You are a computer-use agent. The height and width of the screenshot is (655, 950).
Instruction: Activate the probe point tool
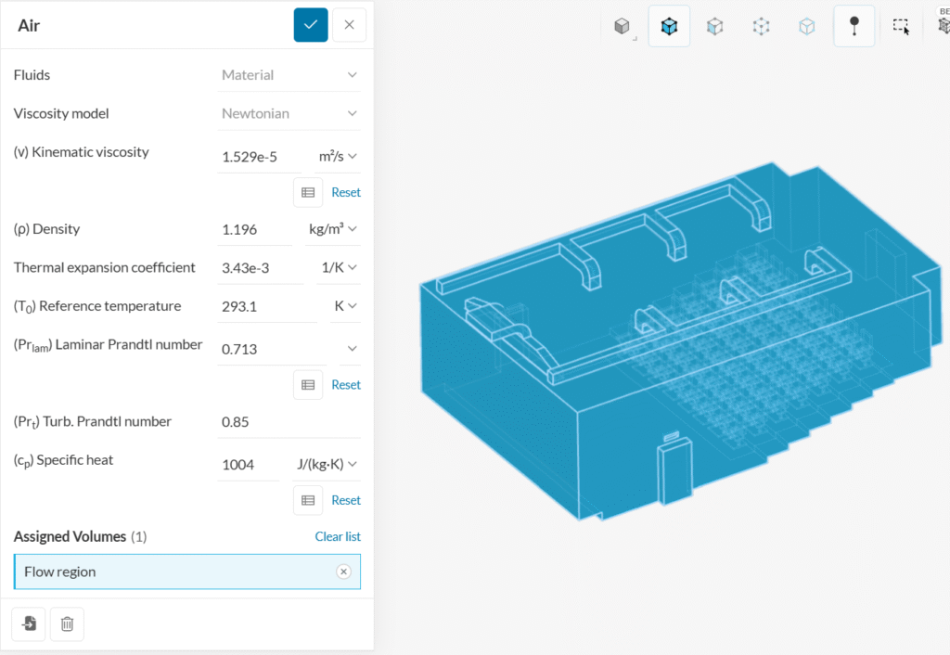point(854,26)
